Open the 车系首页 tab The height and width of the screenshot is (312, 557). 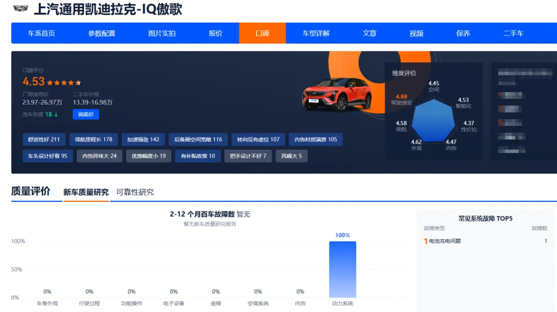[42, 33]
